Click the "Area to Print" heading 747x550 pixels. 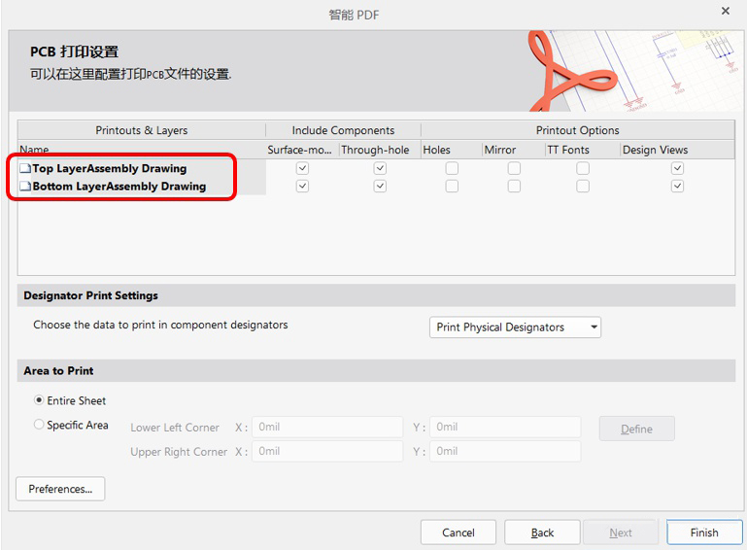click(x=58, y=371)
